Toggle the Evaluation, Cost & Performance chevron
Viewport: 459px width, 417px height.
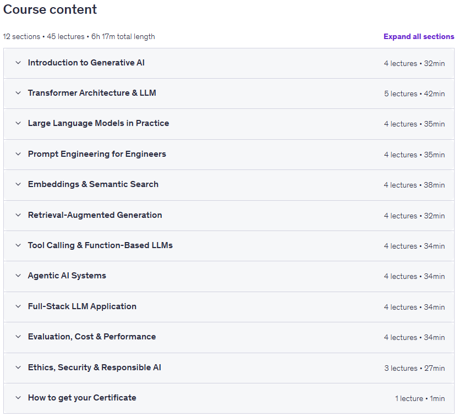coord(18,337)
